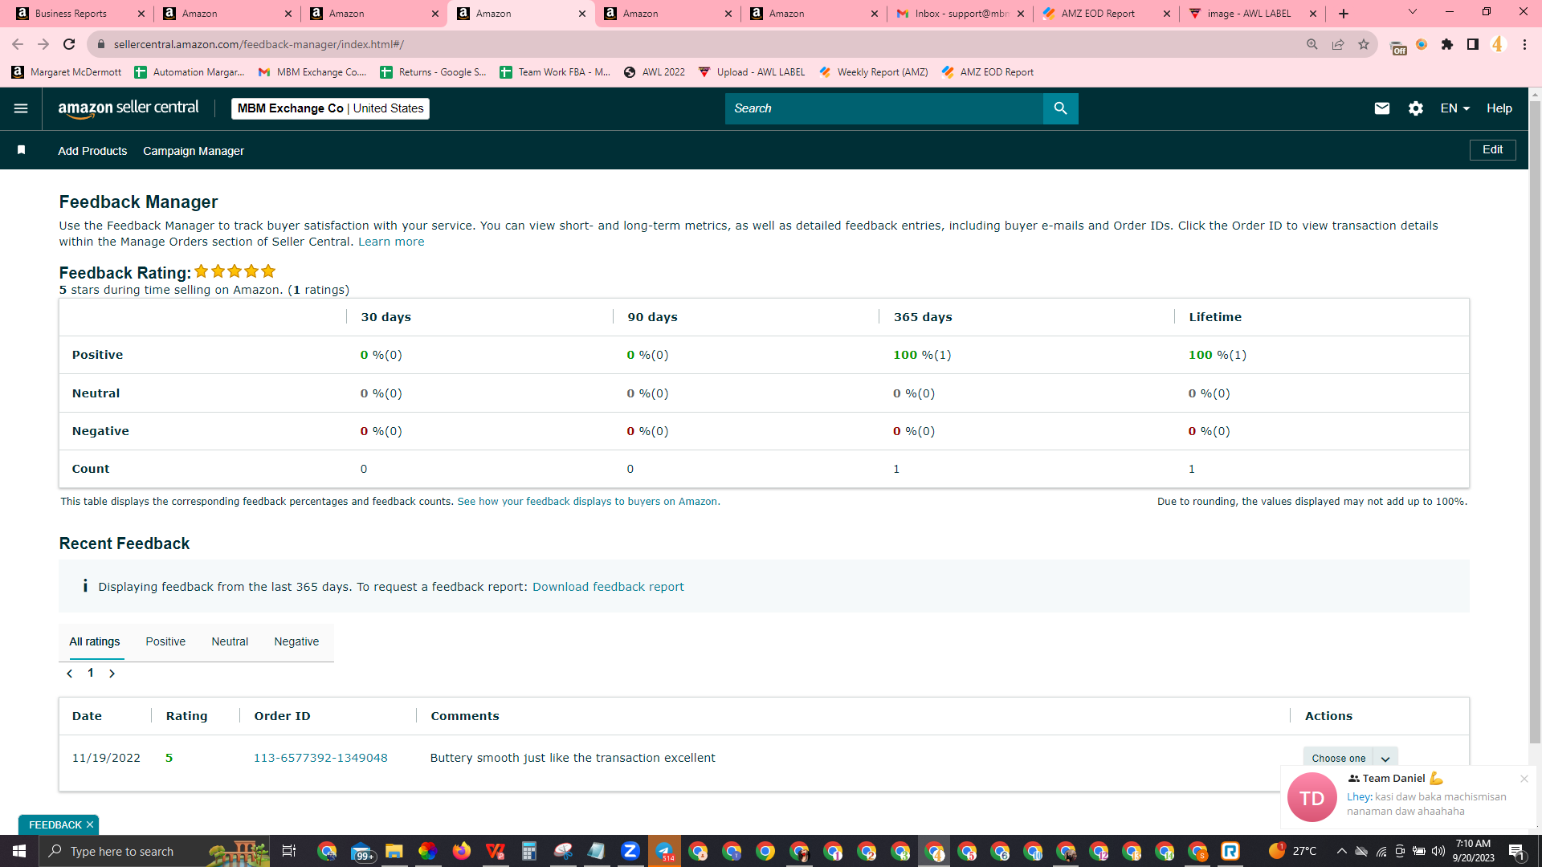
Task: Open Chrome's three-dot menu
Action: click(1524, 44)
